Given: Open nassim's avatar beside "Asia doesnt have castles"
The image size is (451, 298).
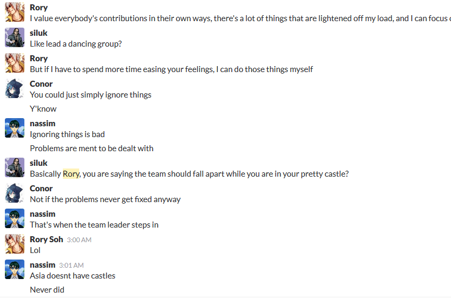Looking at the screenshot, I should [x=15, y=270].
